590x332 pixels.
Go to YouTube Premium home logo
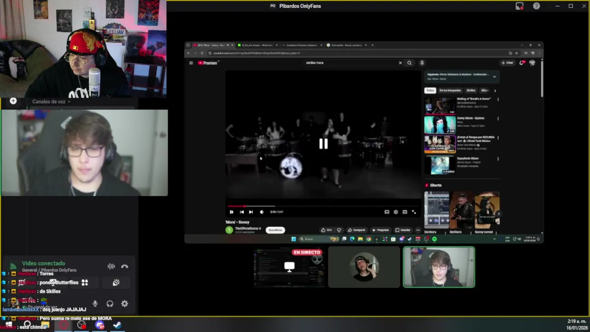click(208, 63)
